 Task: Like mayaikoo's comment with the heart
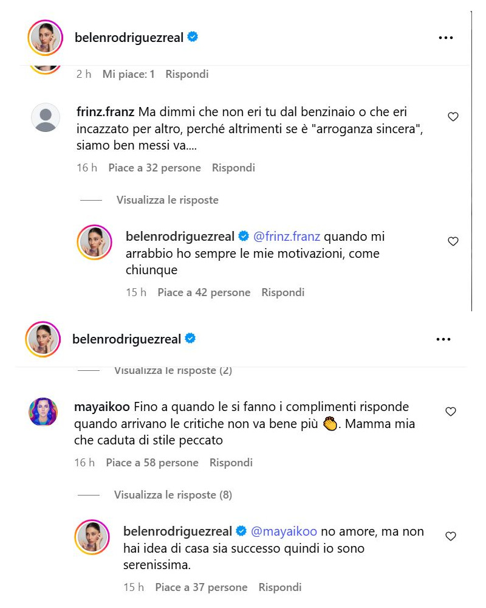450,412
